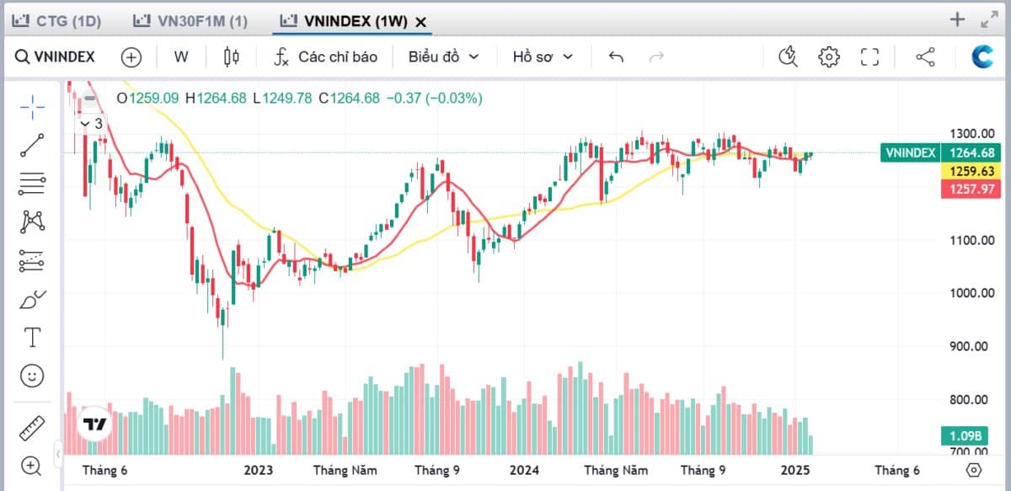Click the yellow 1259.63 moving average label

pos(971,171)
